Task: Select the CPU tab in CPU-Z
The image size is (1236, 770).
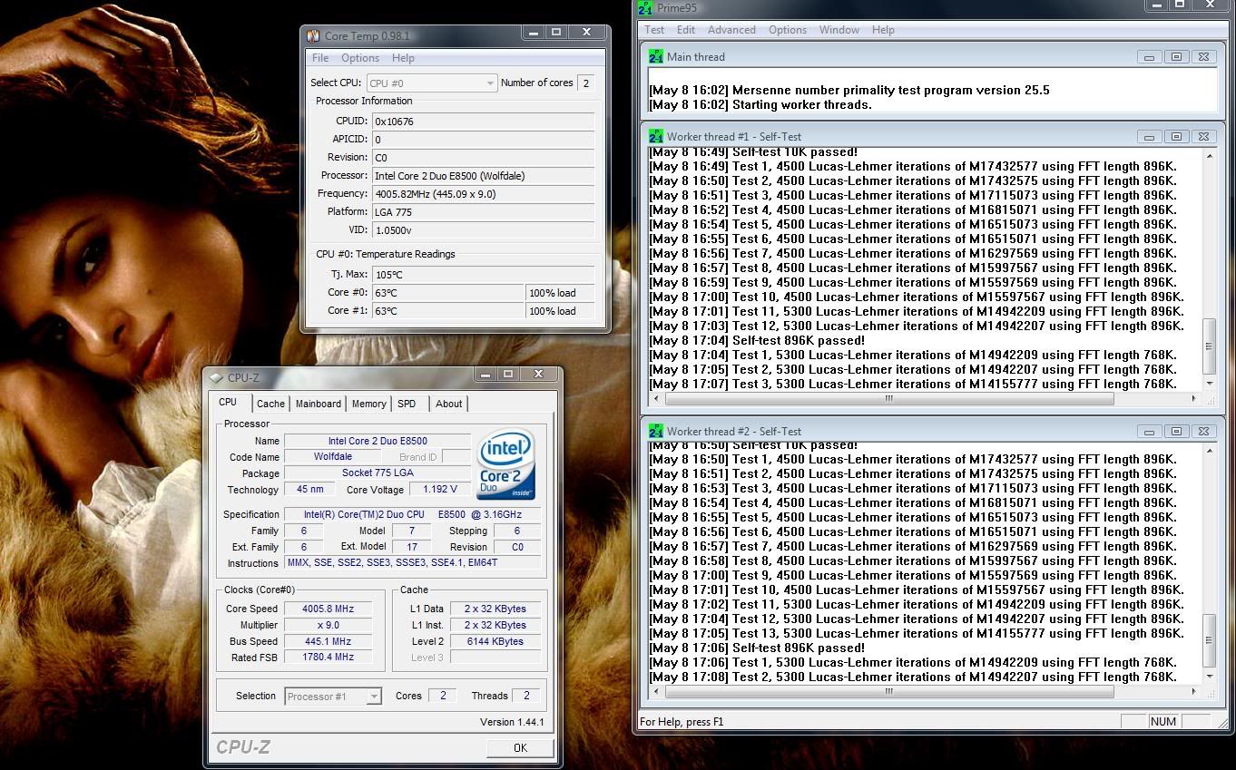Action: 228,403
